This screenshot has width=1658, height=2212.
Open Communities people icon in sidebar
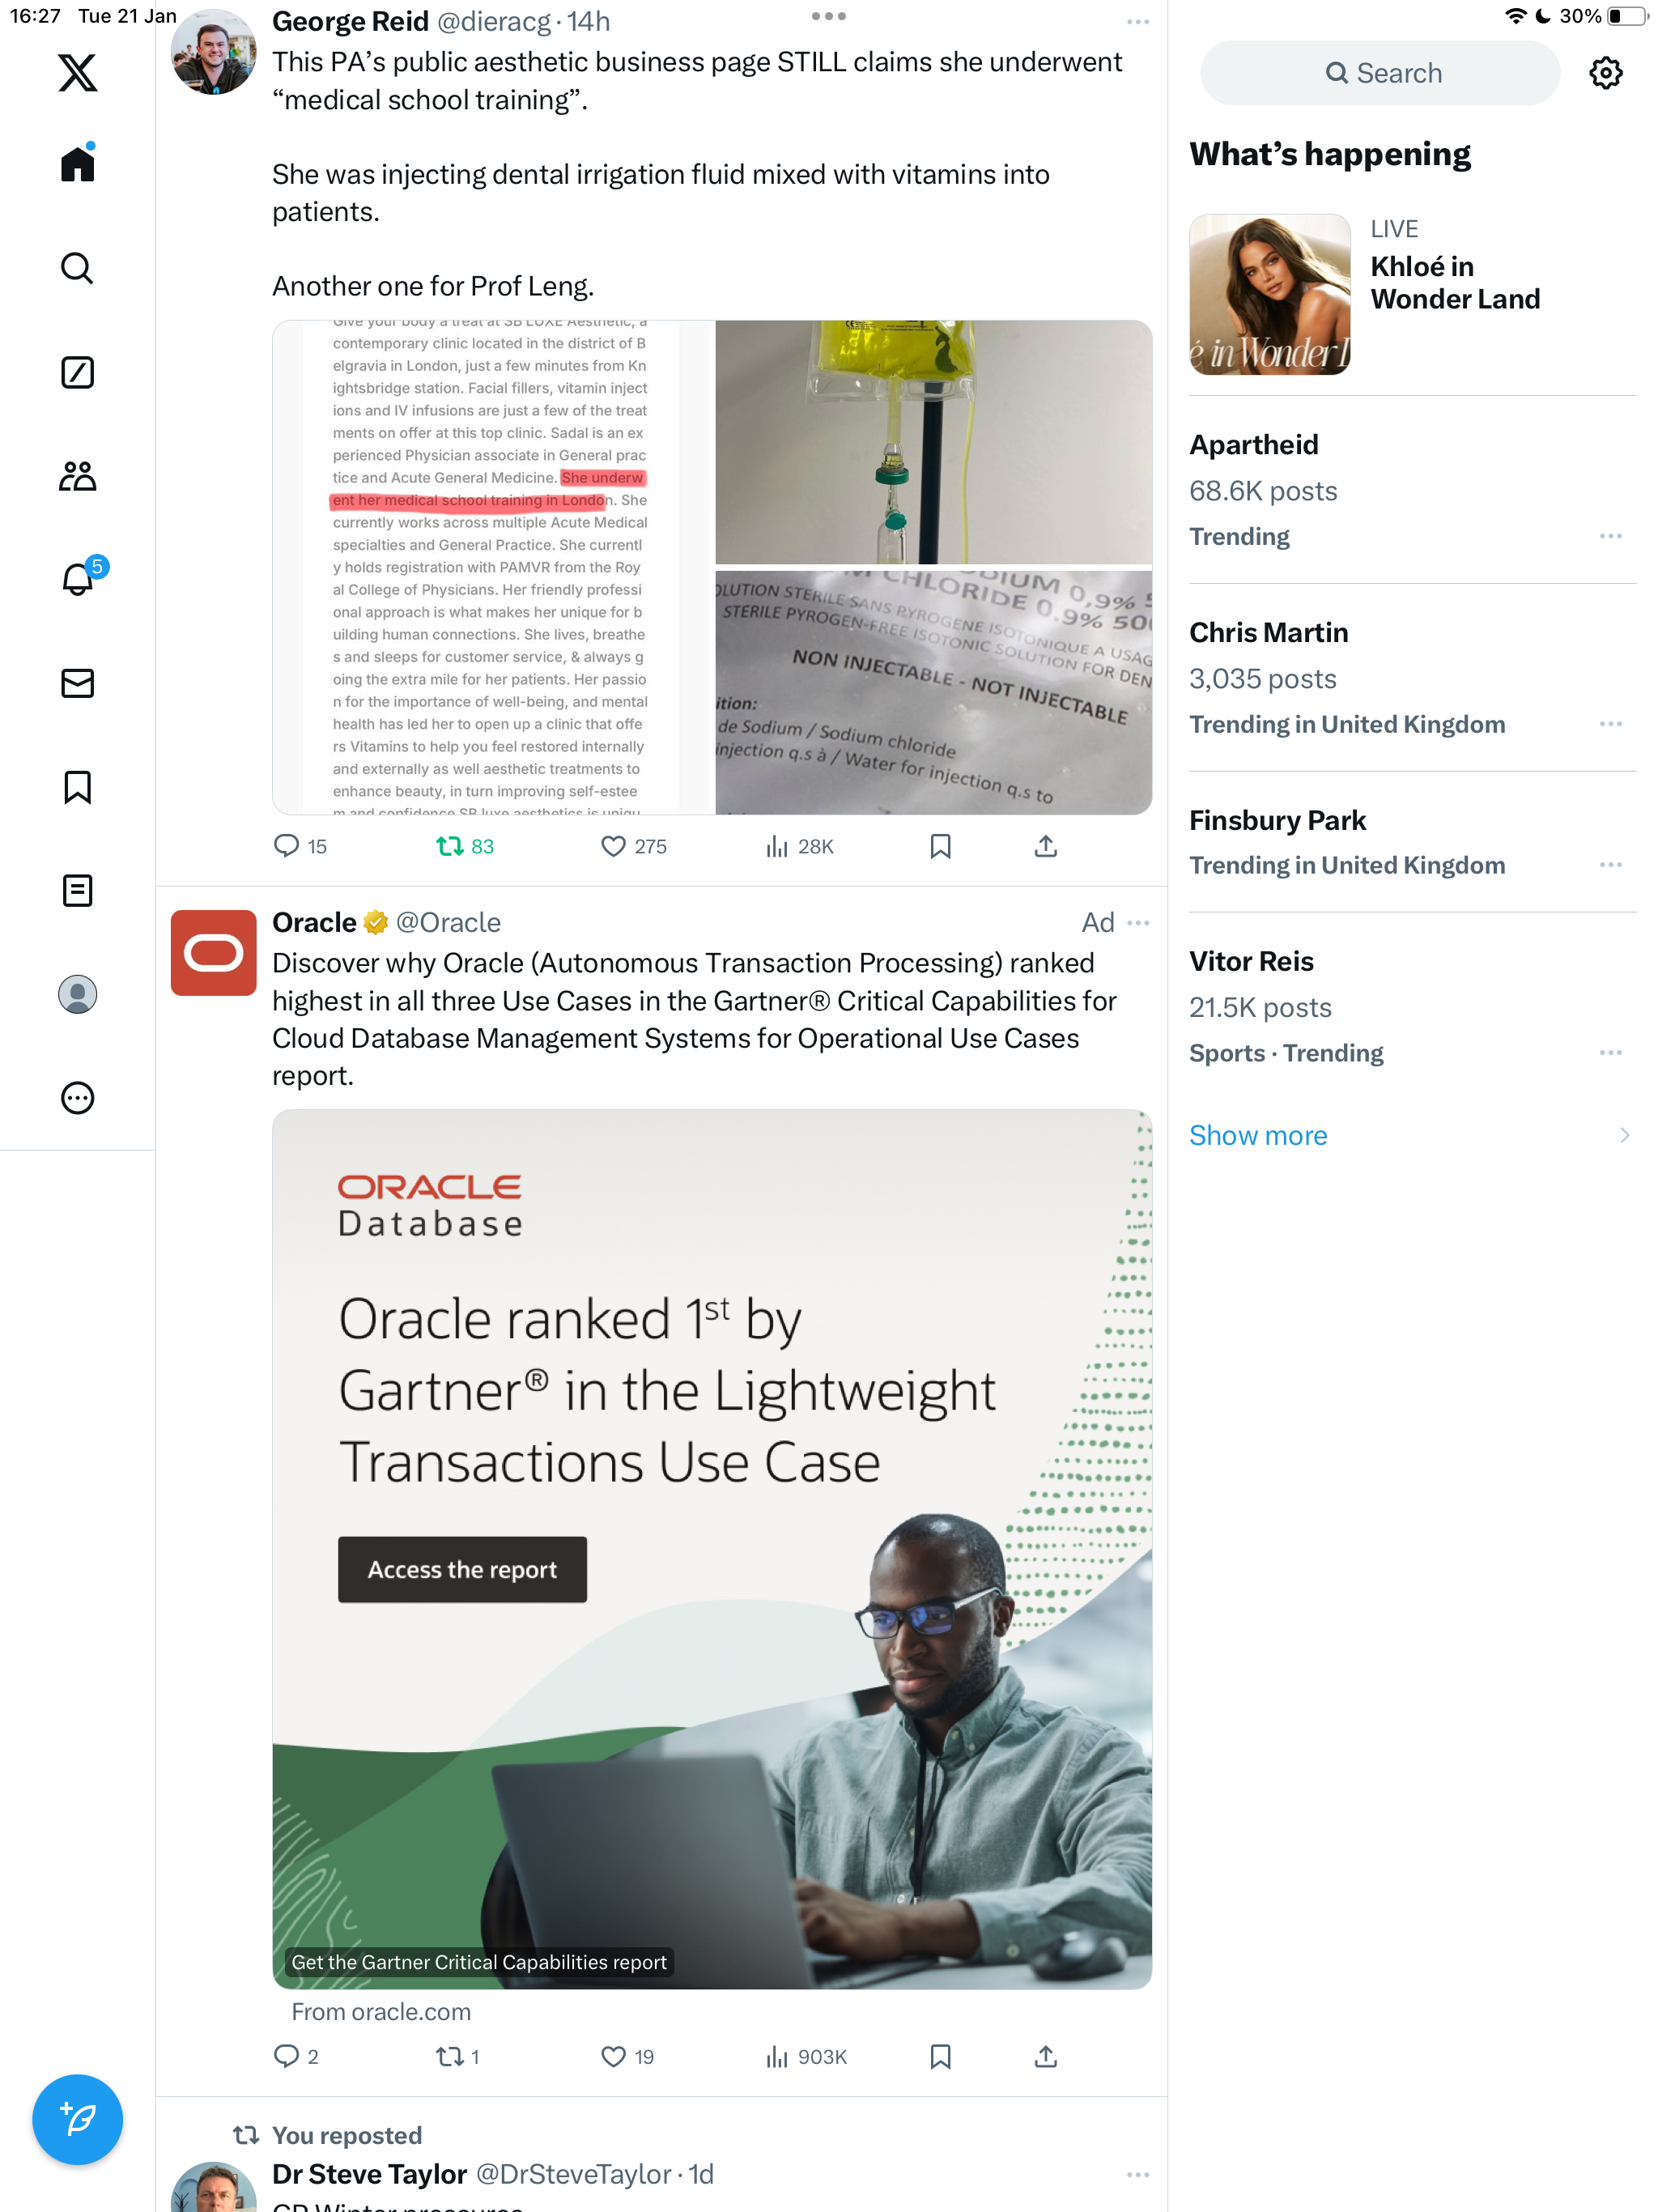(77, 476)
